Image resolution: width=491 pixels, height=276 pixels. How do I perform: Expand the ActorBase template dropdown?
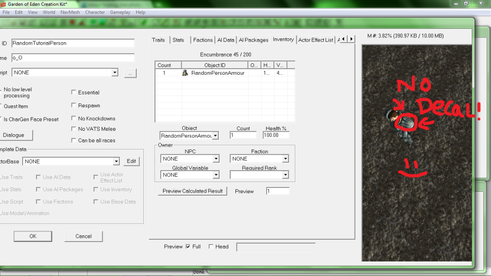116,161
